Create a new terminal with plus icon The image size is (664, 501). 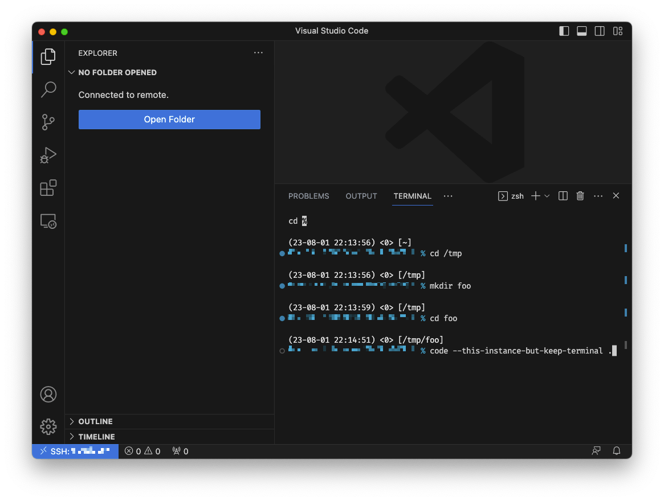tap(536, 196)
